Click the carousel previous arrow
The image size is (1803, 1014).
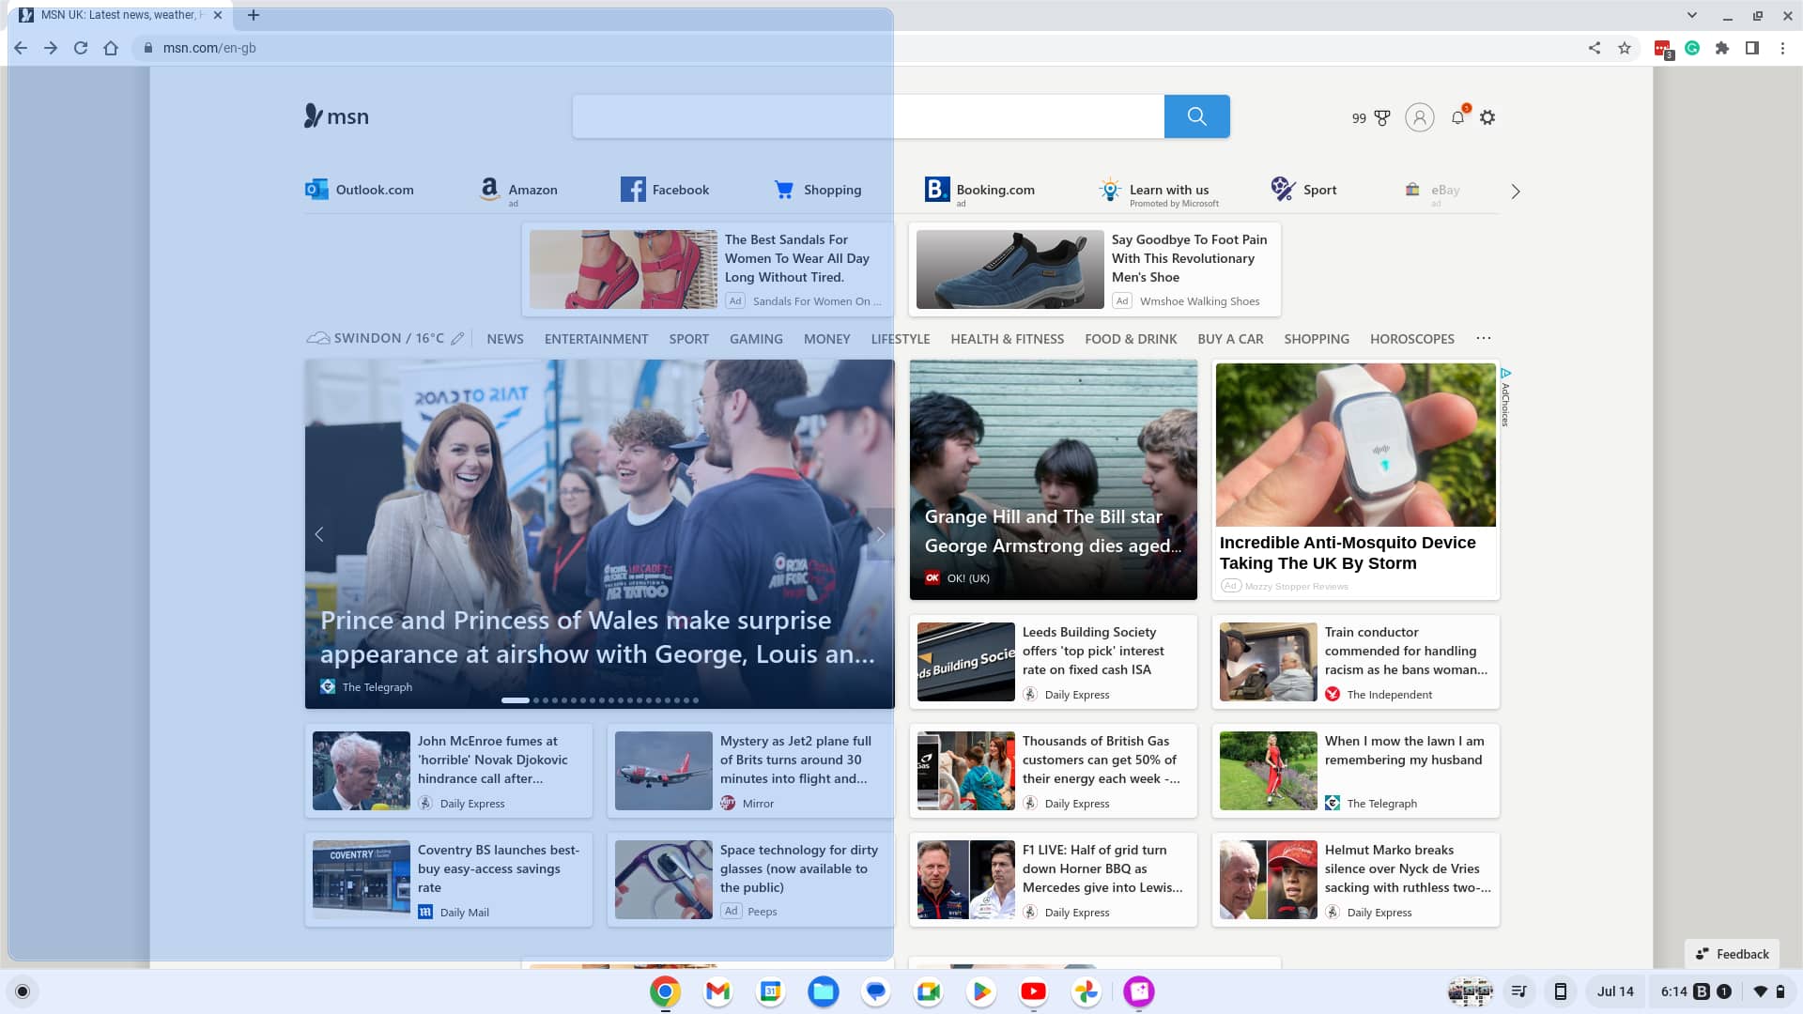319,533
